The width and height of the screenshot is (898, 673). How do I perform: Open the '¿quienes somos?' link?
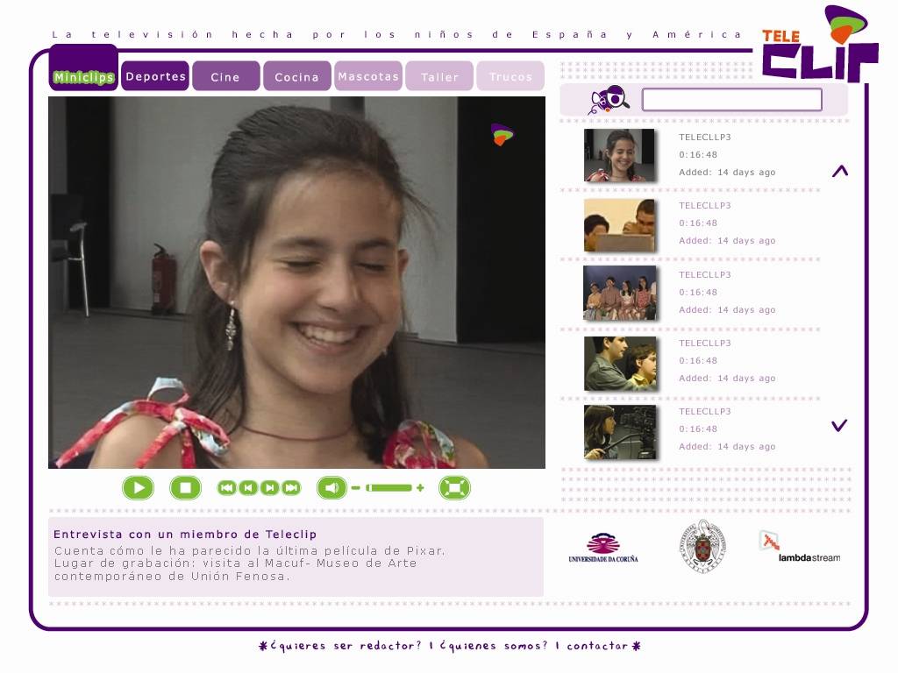(494, 646)
